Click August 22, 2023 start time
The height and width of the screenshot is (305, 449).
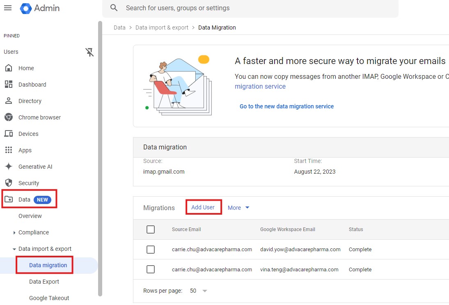coord(314,172)
